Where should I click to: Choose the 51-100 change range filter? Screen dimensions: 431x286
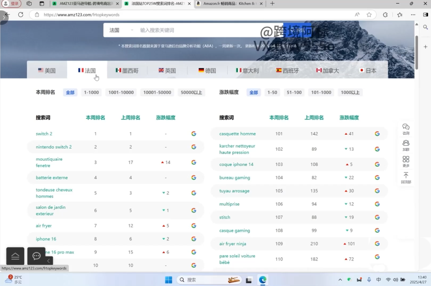click(x=294, y=92)
